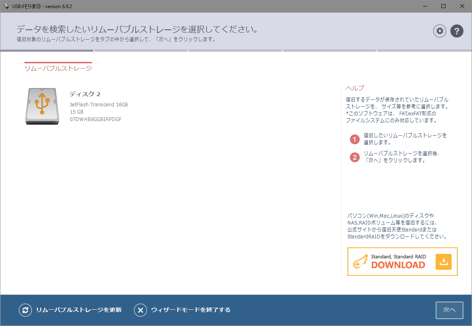The width and height of the screenshot is (472, 326).
Task: Click the red step 1 circle indicator
Action: point(354,139)
